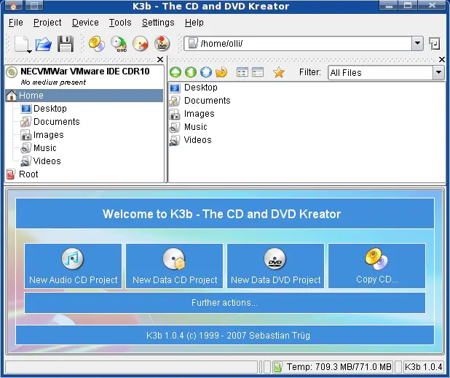Screen dimensions: 450x378
Task: Open the Settings menu
Action: (158, 23)
